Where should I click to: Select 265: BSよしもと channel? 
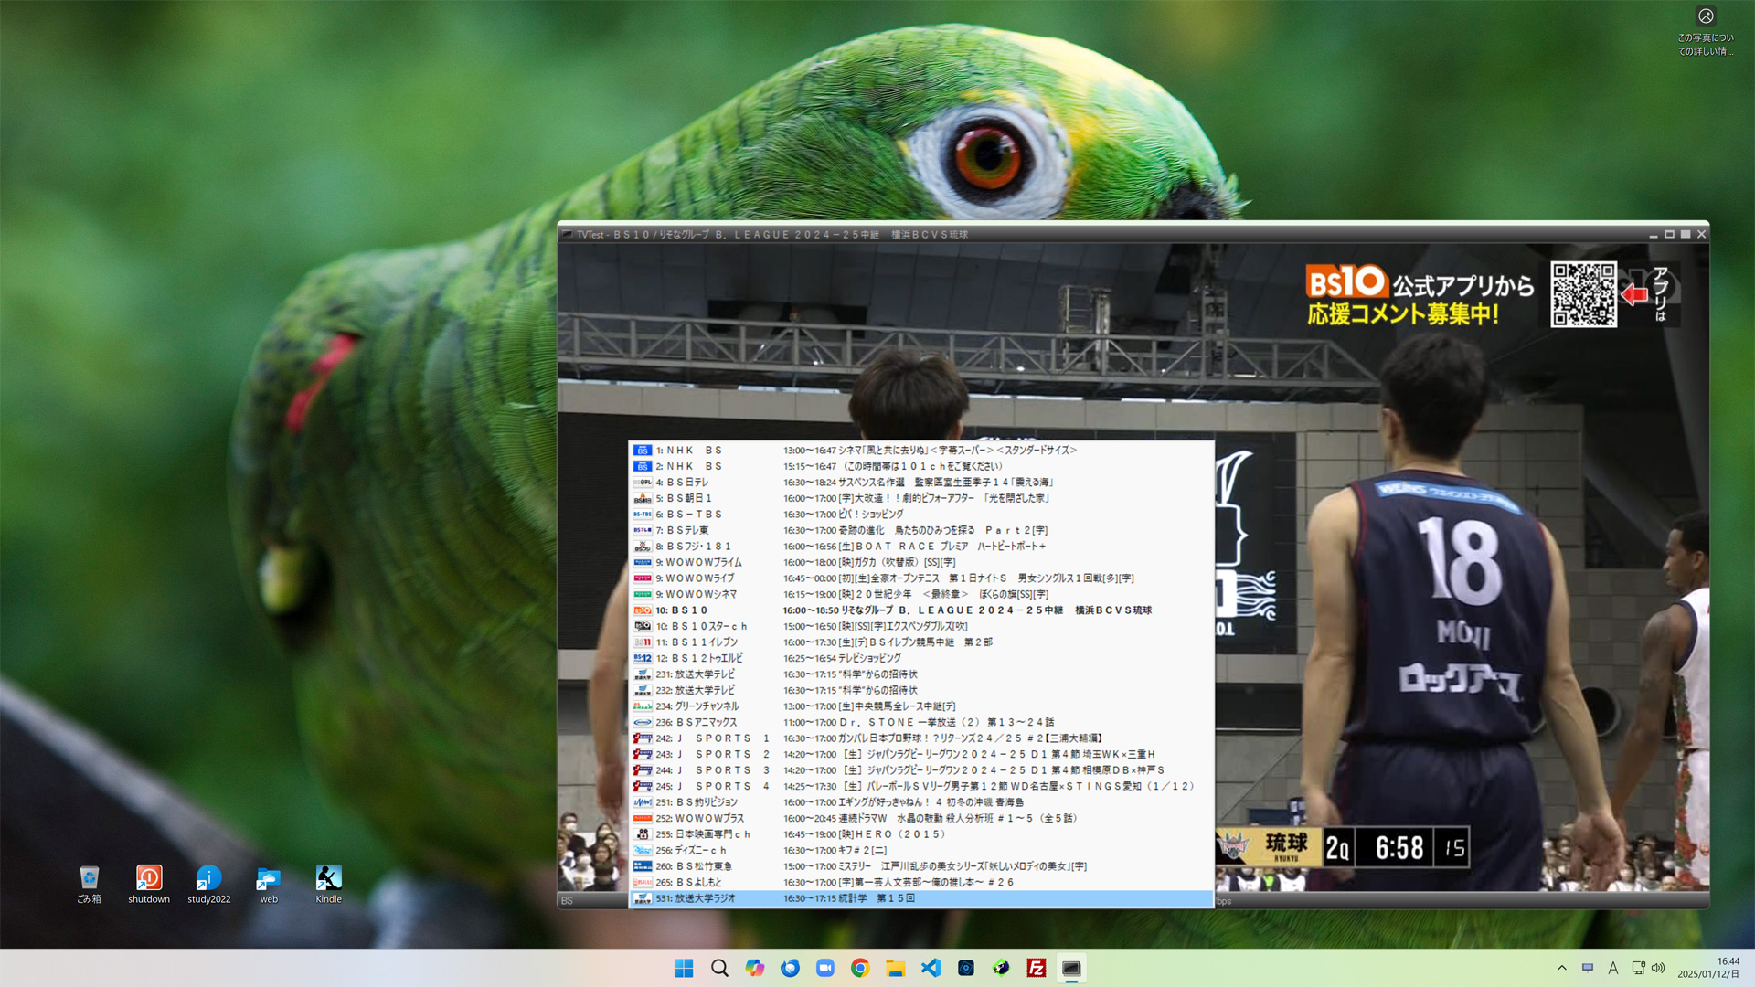(921, 882)
